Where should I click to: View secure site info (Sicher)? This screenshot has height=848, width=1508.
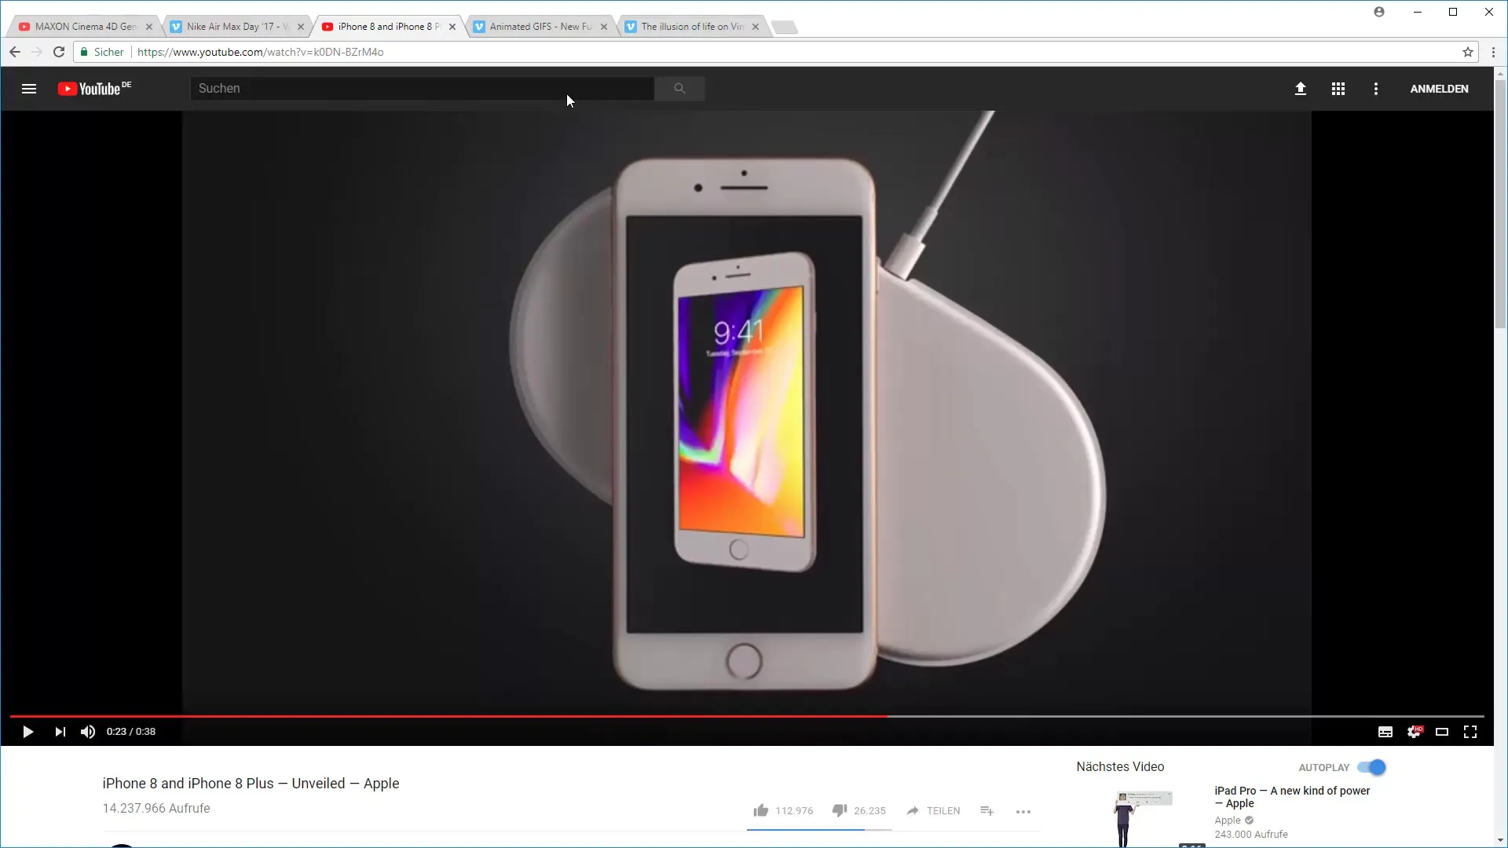coord(102,52)
